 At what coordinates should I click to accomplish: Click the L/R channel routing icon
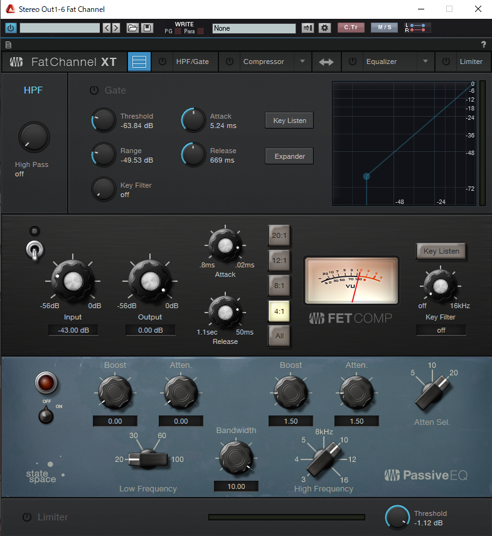click(417, 28)
